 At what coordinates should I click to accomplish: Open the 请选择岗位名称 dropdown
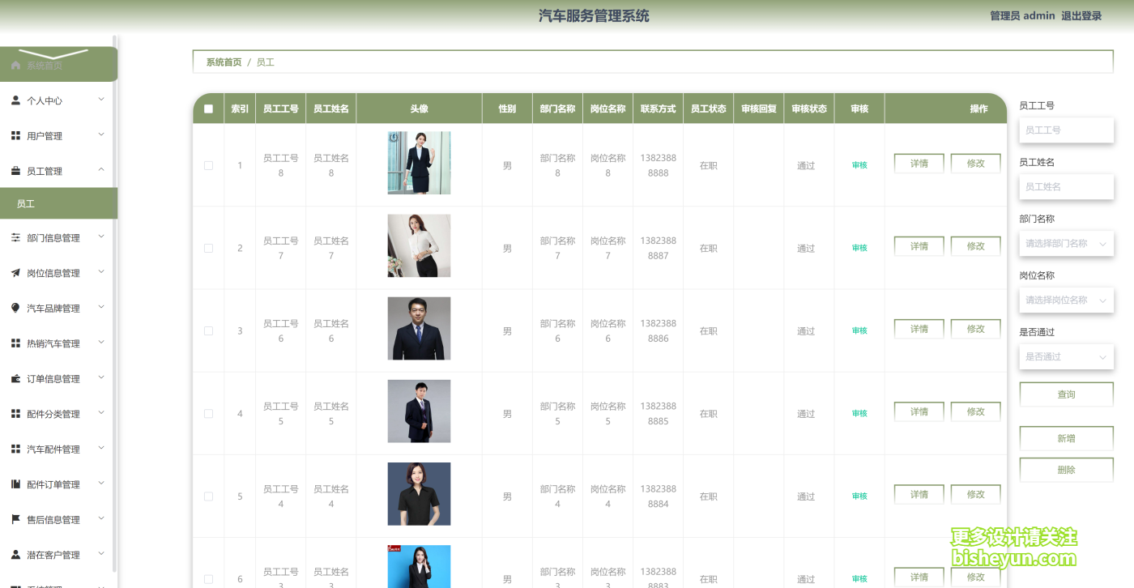pos(1066,300)
